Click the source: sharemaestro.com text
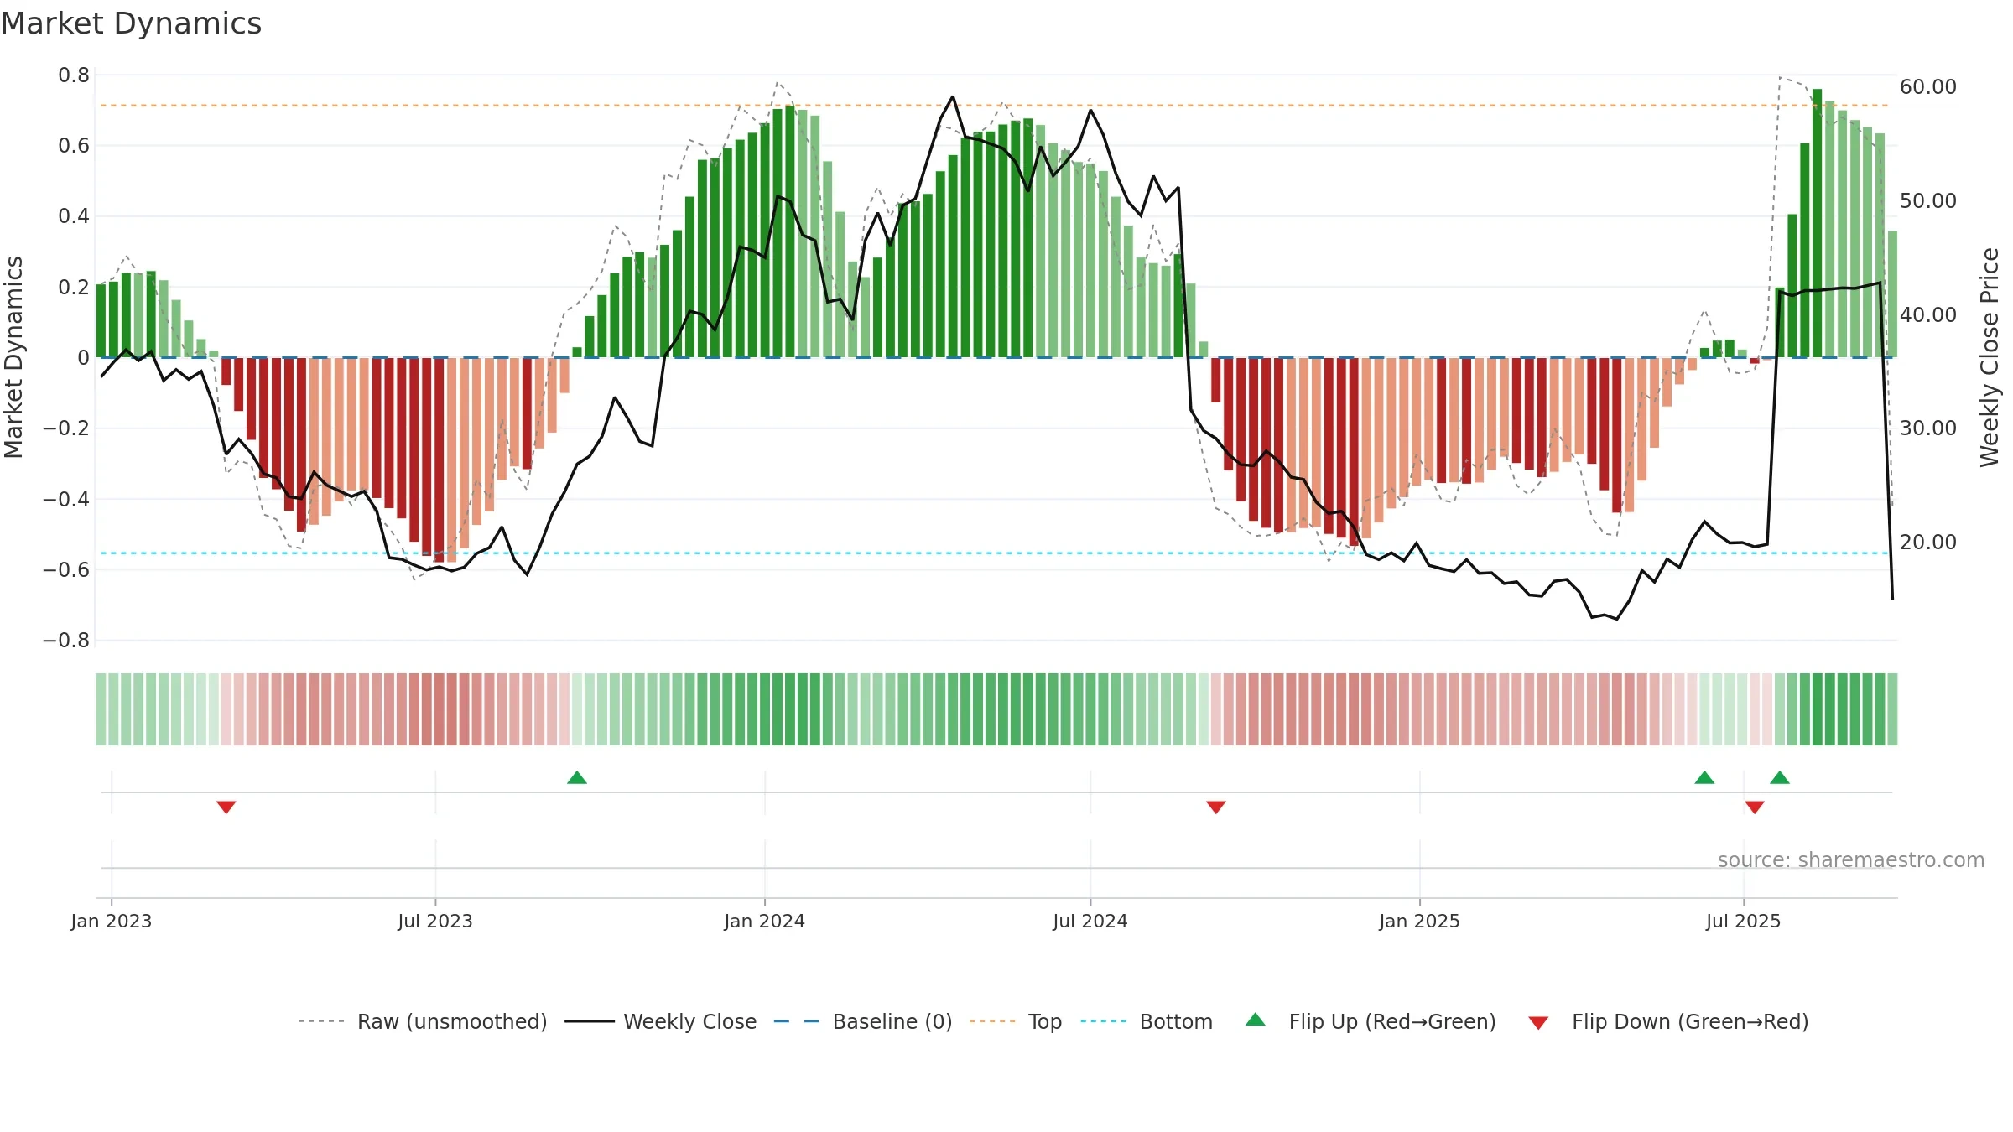This screenshot has height=1132, width=2013. click(1851, 860)
